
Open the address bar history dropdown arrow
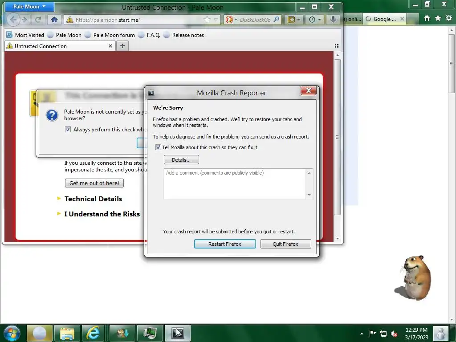(216, 20)
